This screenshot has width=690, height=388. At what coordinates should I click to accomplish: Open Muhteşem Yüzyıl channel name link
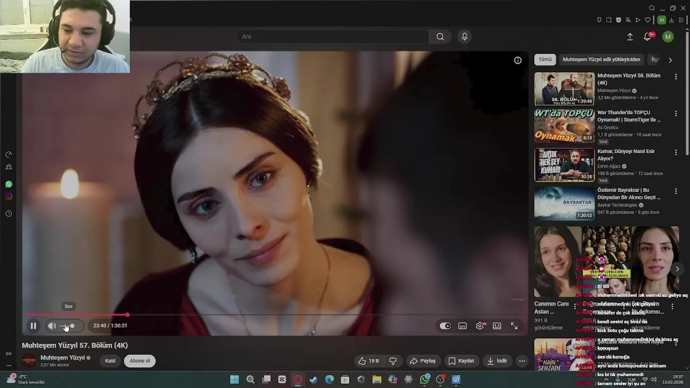(x=63, y=358)
